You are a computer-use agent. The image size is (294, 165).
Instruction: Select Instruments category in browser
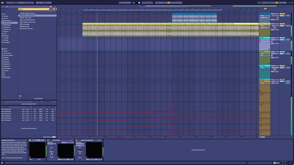pyautogui.click(x=7, y=21)
